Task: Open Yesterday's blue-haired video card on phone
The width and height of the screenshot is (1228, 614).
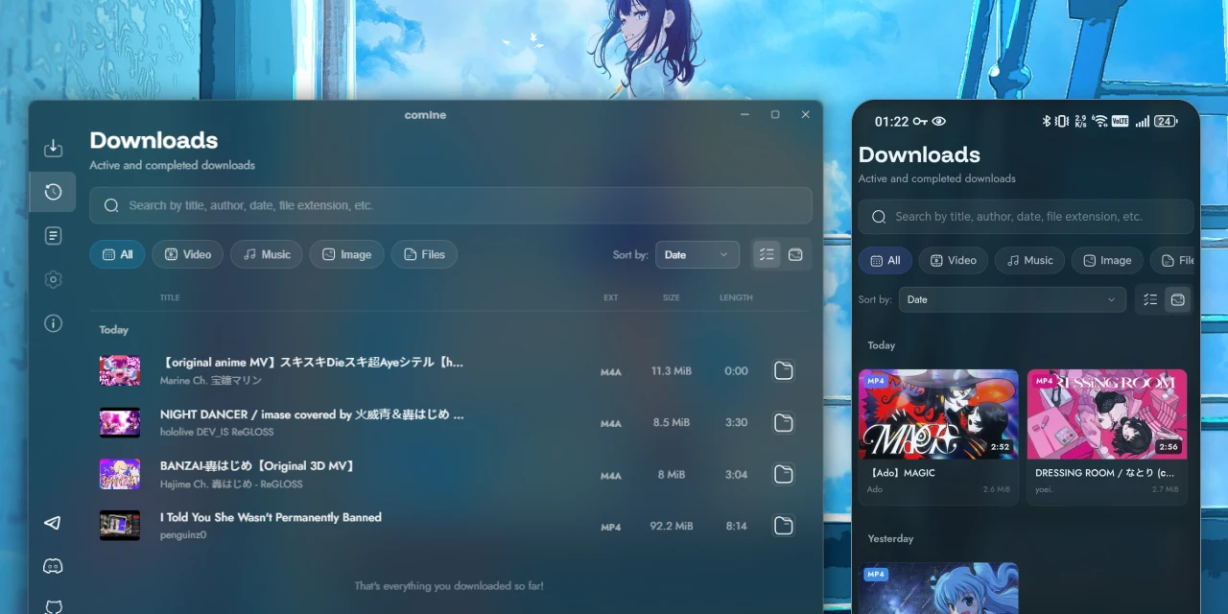Action: pos(938,588)
